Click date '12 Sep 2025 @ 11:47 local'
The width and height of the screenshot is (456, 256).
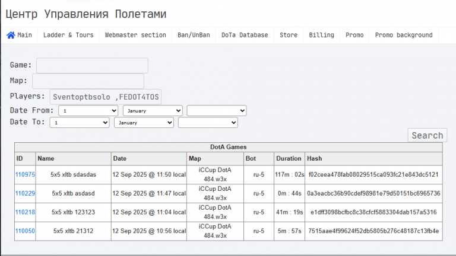click(x=149, y=193)
